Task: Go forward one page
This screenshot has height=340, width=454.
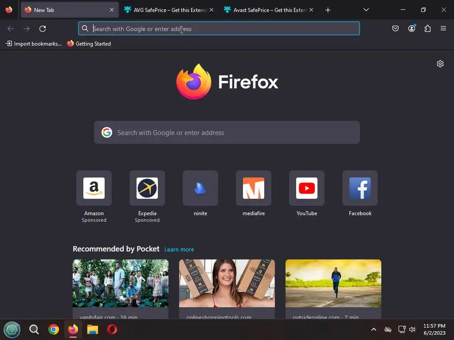Action: pos(27,28)
